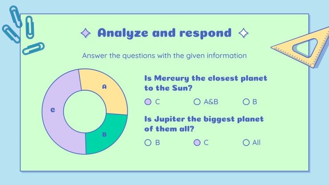Click the vertical paperclip on card edge
This screenshot has width=329, height=185.
[x=30, y=27]
